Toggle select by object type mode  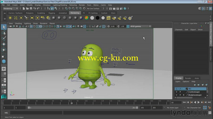pyautogui.click(x=52, y=8)
